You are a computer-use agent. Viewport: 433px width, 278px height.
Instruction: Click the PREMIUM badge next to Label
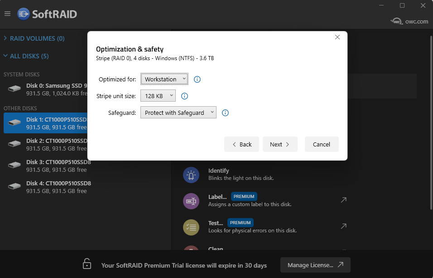244,197
